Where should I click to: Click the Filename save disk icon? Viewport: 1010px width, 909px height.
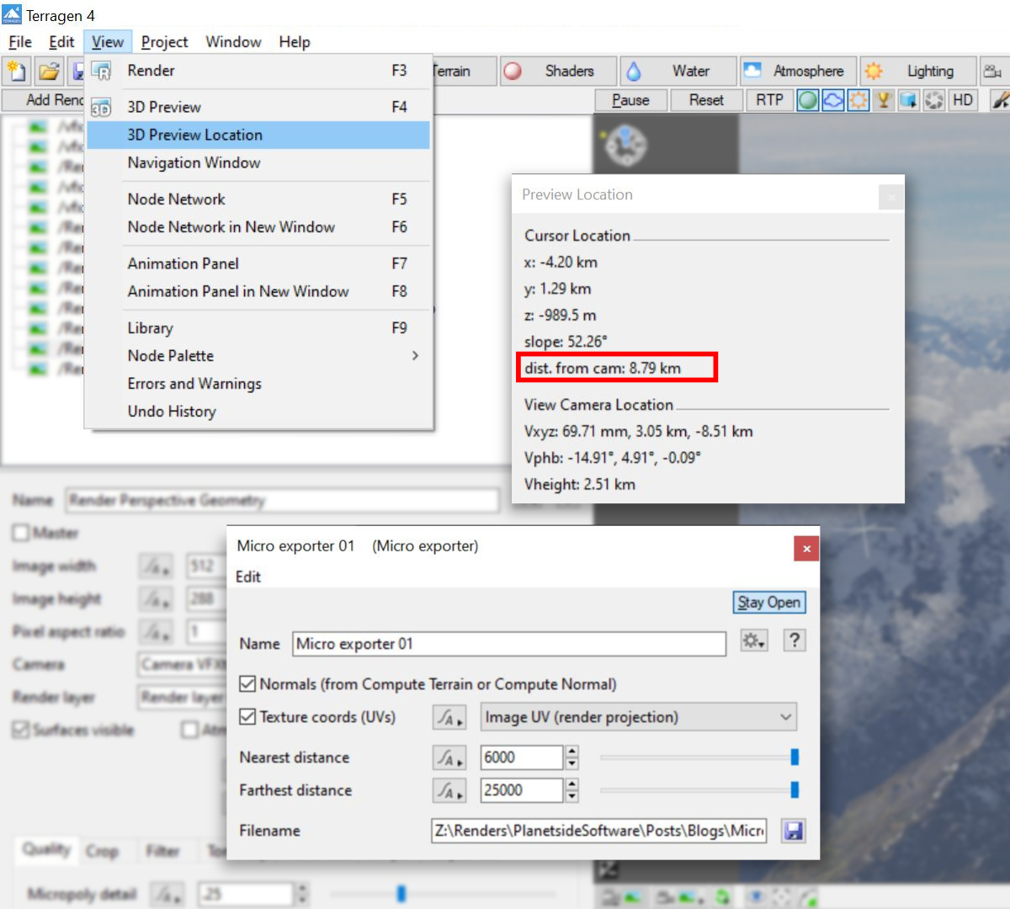[792, 831]
